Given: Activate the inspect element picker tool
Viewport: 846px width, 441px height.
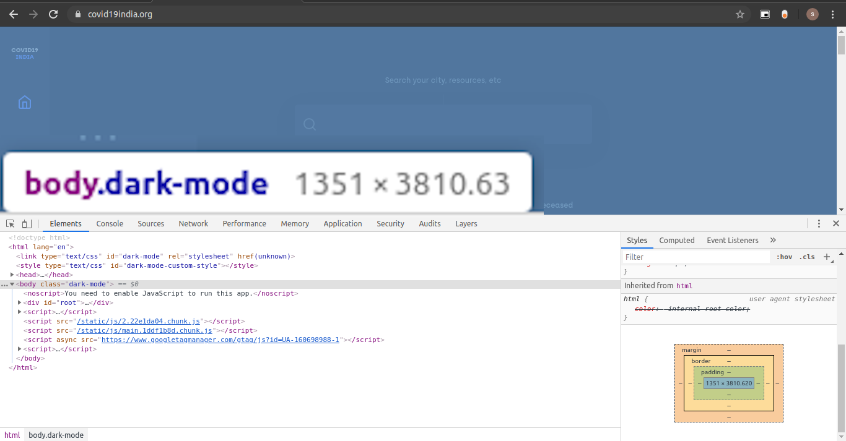Looking at the screenshot, I should (11, 224).
